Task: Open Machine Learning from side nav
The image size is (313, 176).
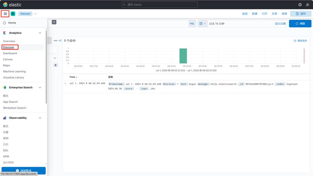Action: (x=14, y=72)
